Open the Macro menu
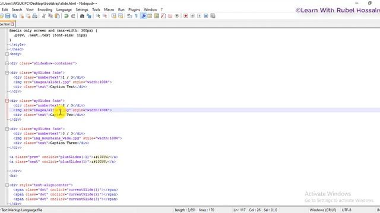380x213 pixels. click(109, 9)
